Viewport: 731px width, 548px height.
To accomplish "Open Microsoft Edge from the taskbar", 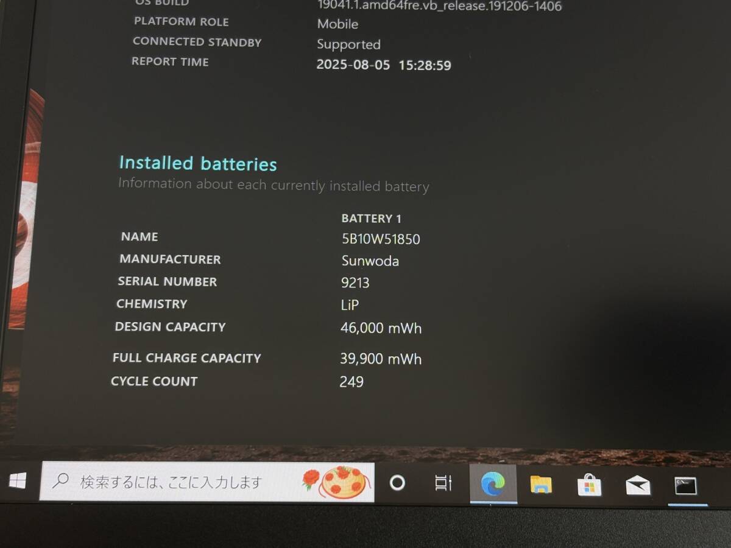I will 492,485.
